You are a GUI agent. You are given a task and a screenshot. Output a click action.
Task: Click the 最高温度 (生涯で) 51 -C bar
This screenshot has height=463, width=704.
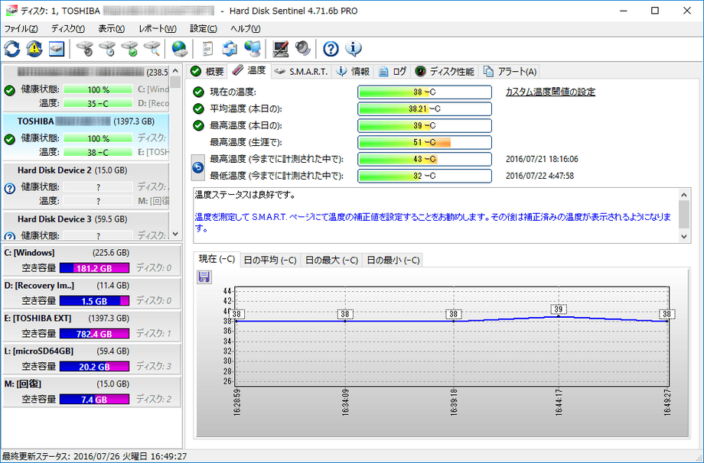coord(424,143)
